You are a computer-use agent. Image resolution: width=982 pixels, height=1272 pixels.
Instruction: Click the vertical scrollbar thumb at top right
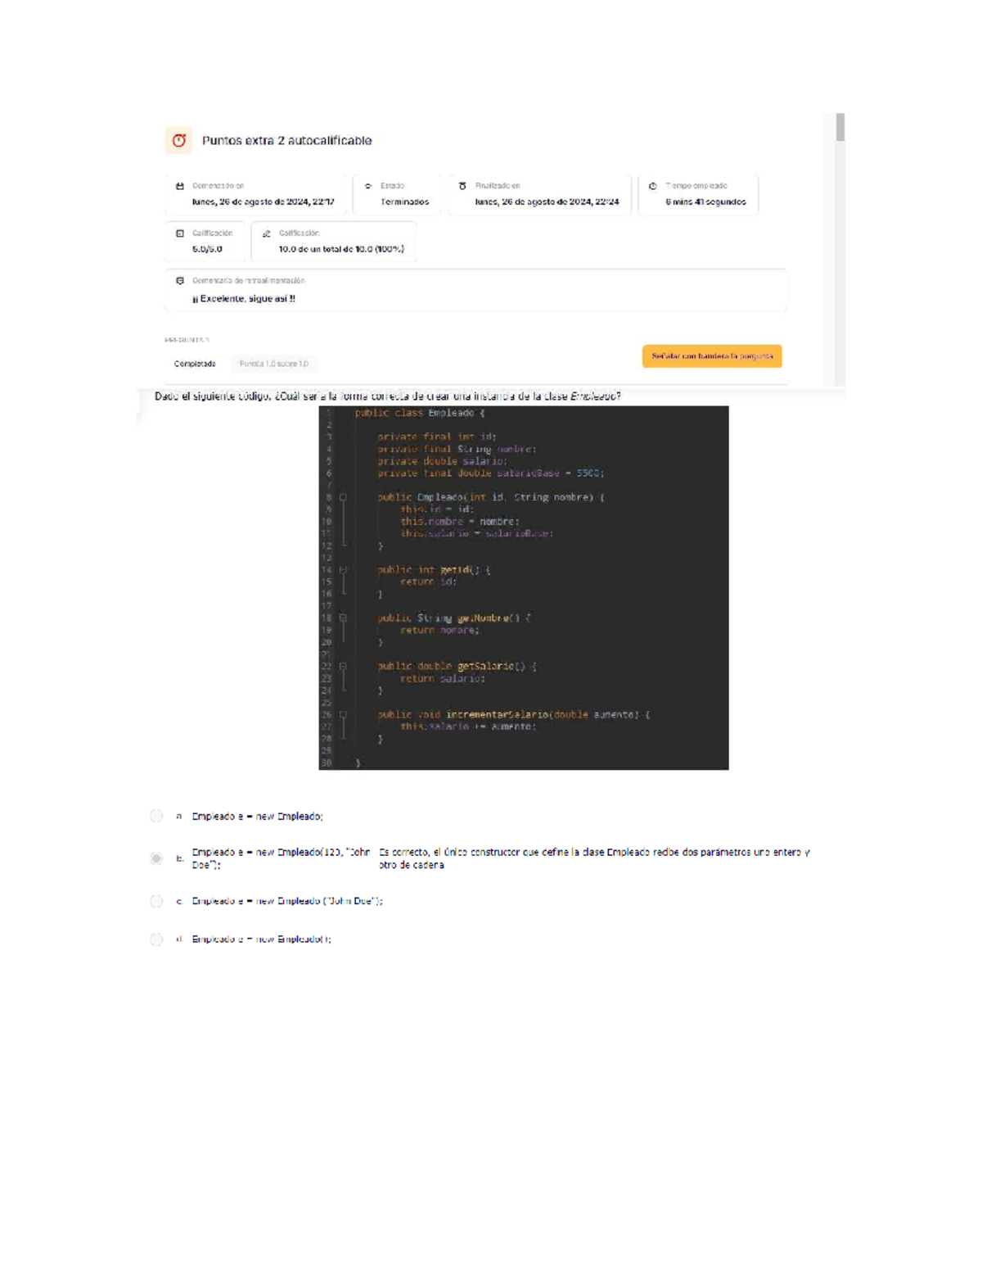click(840, 128)
